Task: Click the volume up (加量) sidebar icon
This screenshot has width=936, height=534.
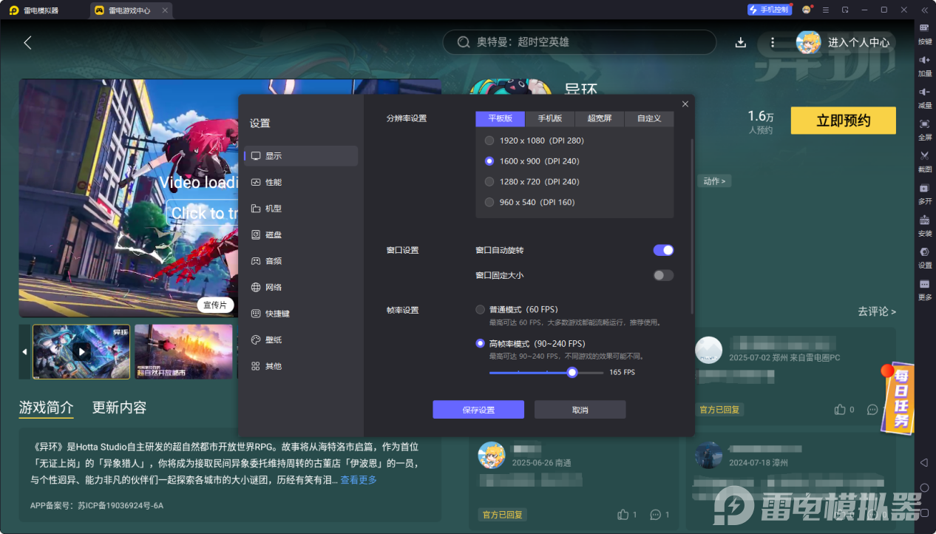Action: point(924,67)
